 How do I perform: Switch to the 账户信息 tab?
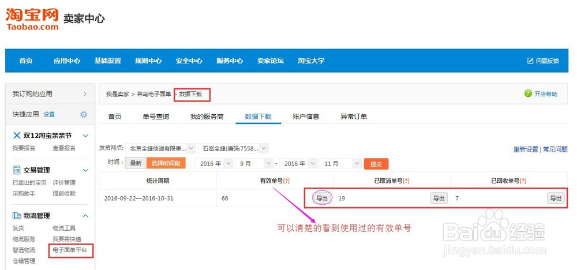click(x=306, y=117)
